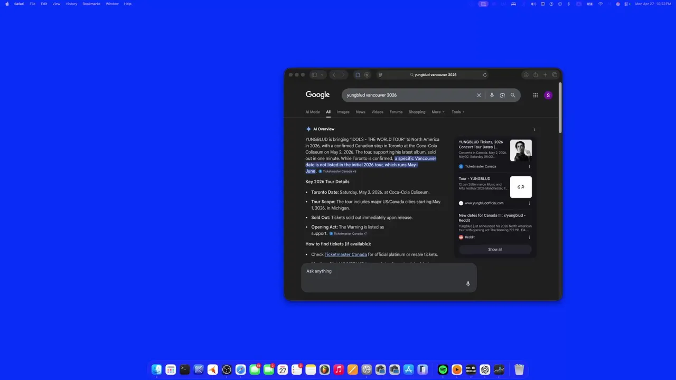
Task: Show the tab overview
Action: [555, 75]
